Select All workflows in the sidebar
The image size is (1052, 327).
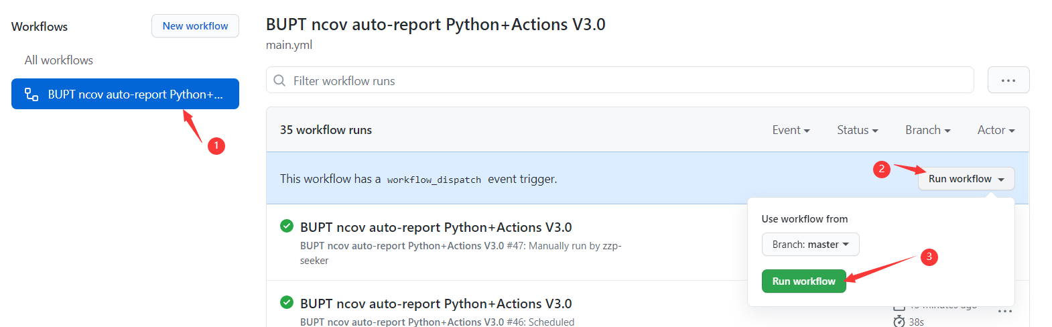tap(59, 60)
